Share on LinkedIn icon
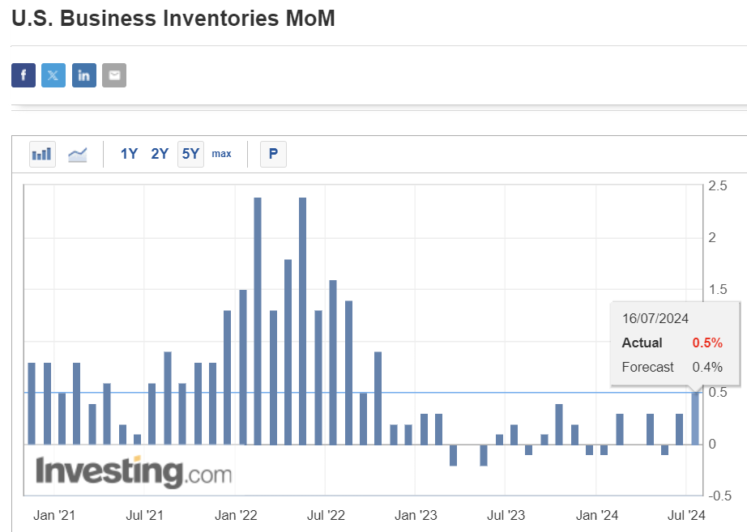Viewport: 747px width, 532px height. (83, 75)
